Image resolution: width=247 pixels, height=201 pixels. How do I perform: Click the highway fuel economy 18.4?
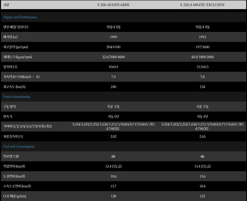[202, 186]
